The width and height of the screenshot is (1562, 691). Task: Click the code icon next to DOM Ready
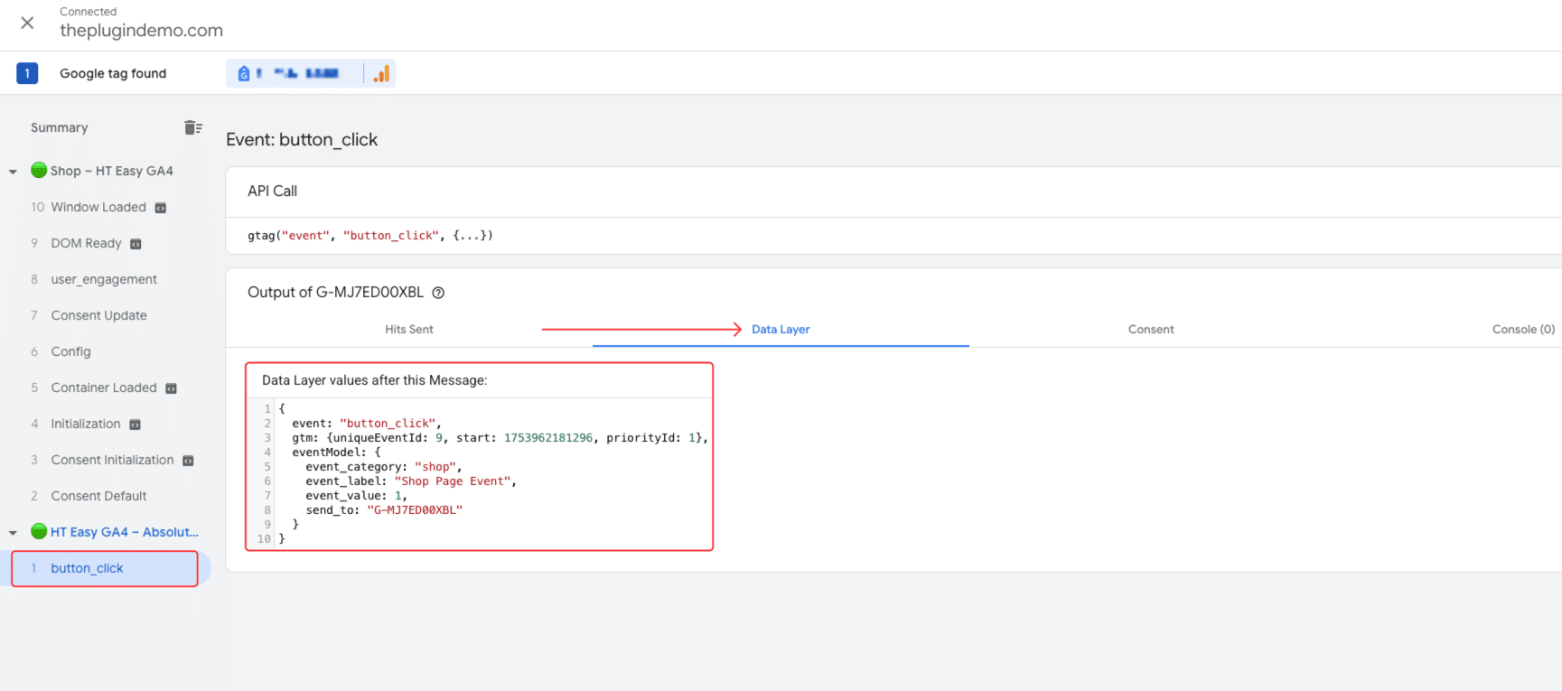coord(136,244)
